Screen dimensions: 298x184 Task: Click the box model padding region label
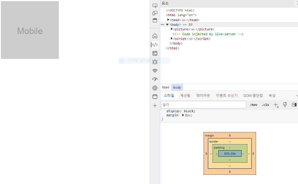click(x=219, y=147)
